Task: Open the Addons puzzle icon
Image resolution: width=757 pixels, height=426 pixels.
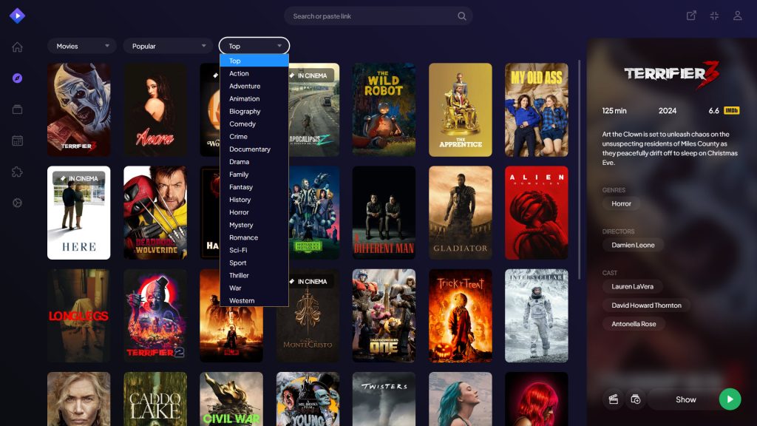Action: (x=18, y=172)
